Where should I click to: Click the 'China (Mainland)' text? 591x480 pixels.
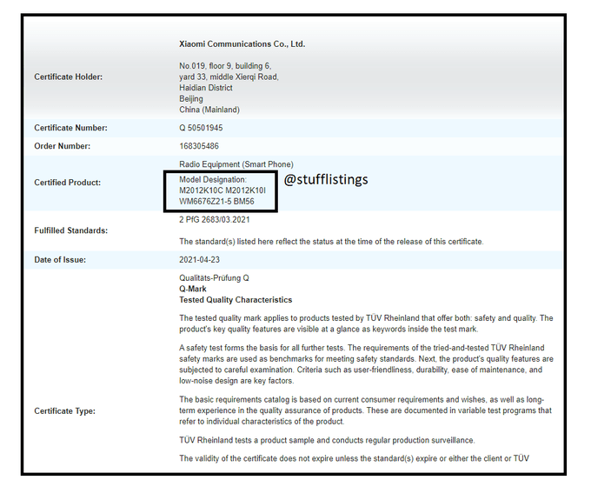click(x=209, y=110)
